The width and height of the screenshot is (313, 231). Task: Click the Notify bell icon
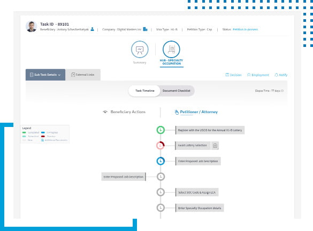(276, 75)
